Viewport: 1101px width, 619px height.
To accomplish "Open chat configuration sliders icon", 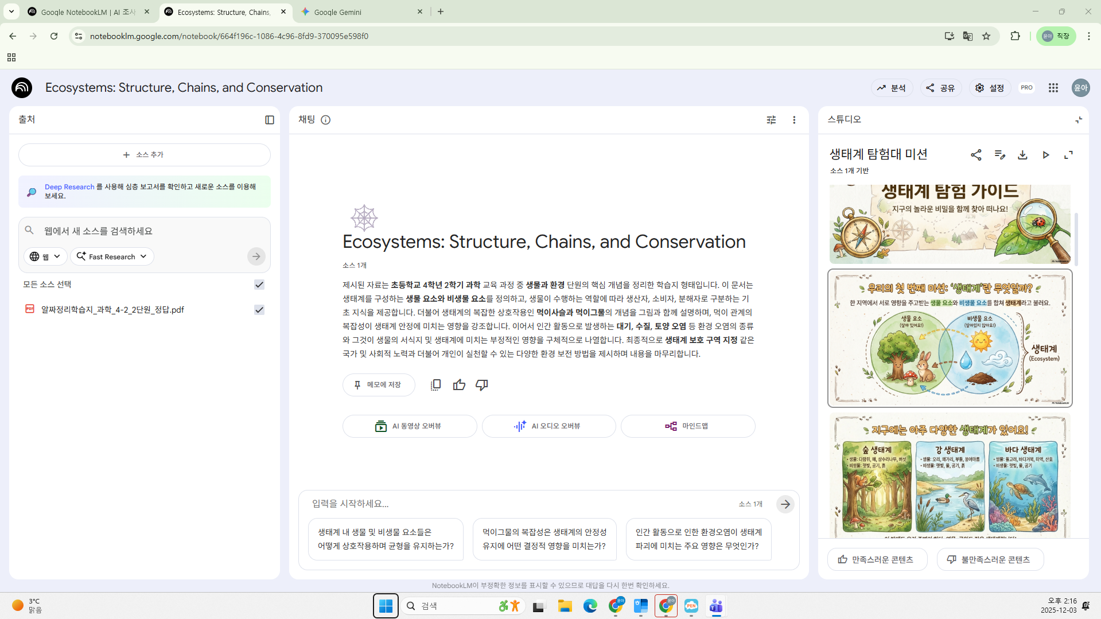I will (771, 119).
